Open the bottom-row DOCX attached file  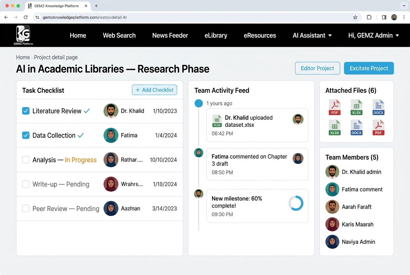[x=356, y=127]
